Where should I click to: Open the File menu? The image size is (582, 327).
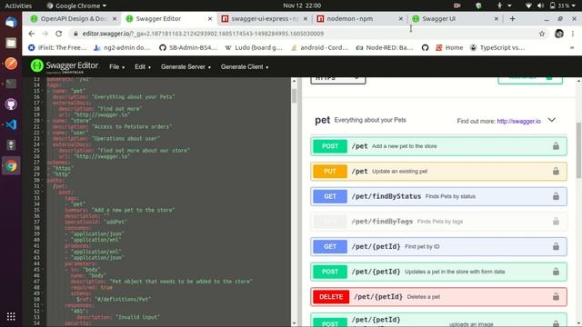[x=116, y=66]
